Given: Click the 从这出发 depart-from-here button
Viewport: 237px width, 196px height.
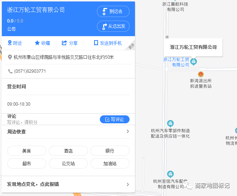Looking at the screenshot, I should [x=113, y=26].
